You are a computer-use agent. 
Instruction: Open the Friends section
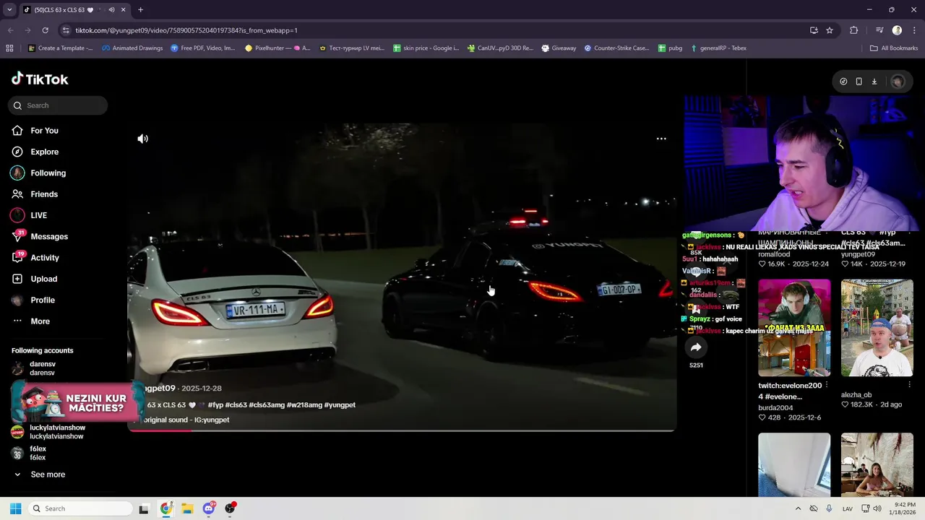[35, 194]
